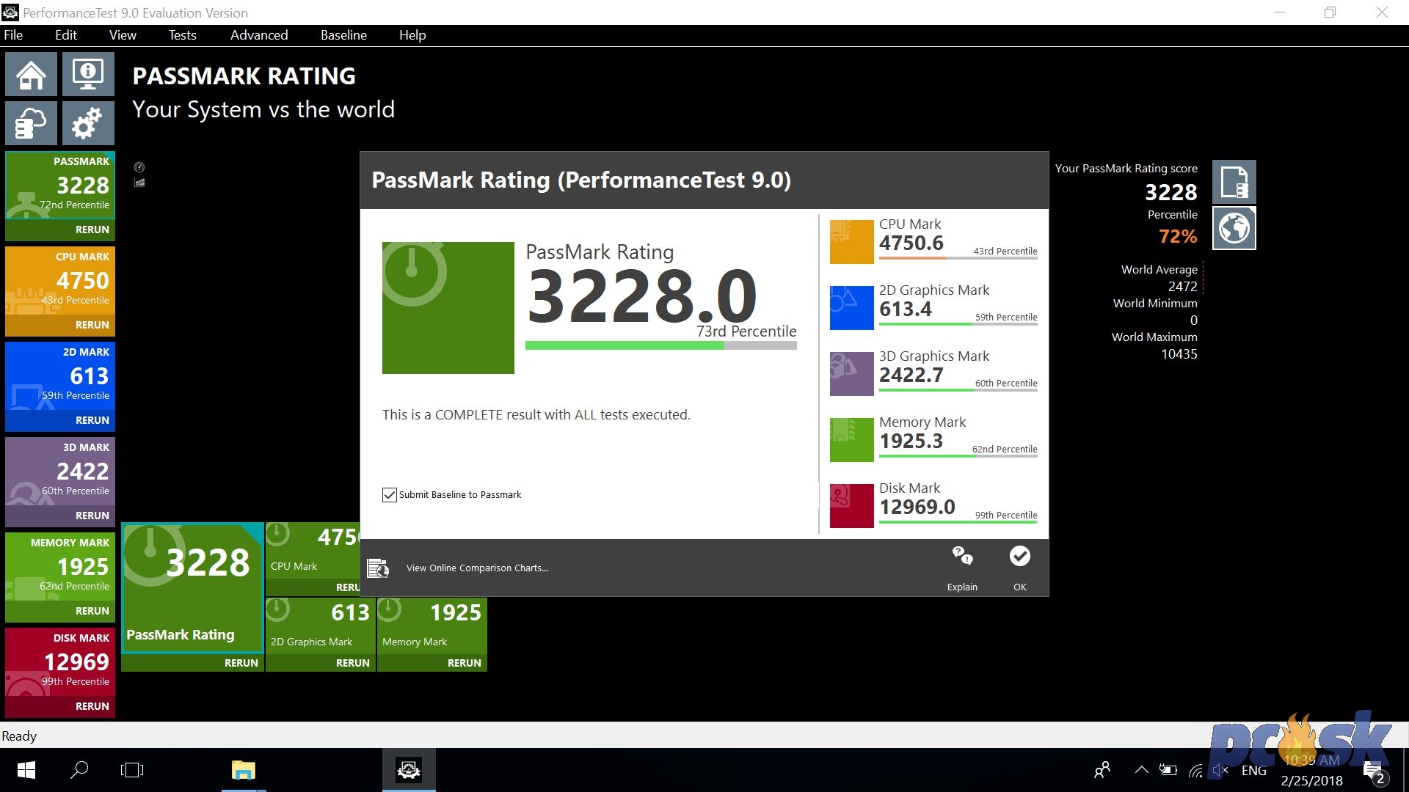The height and width of the screenshot is (792, 1409).
Task: Click the saved baseline document icon
Action: (1234, 182)
